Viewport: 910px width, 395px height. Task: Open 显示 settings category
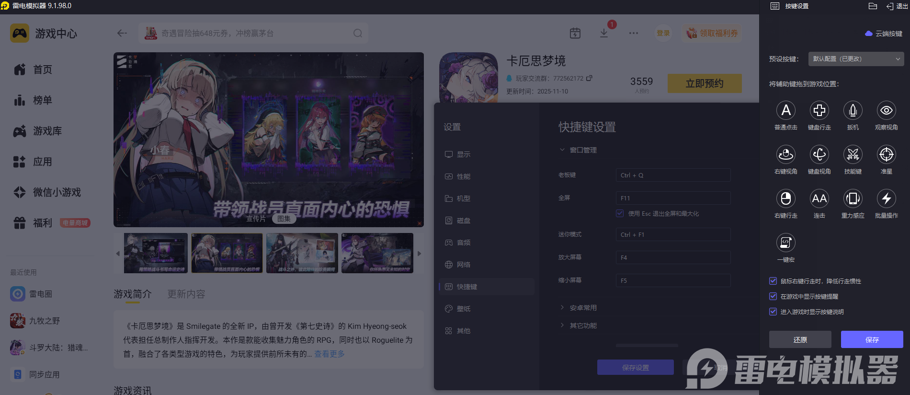[x=486, y=154]
